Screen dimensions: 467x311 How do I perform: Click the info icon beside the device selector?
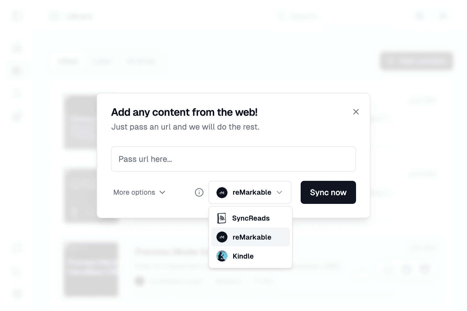coord(199,192)
